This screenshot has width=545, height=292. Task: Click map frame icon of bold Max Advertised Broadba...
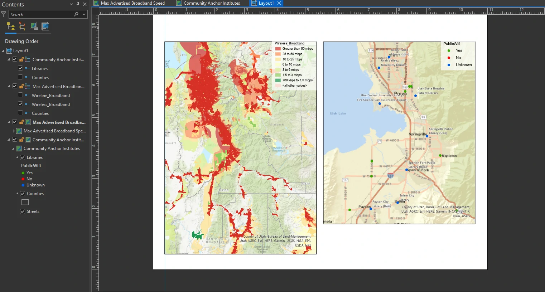click(28, 122)
